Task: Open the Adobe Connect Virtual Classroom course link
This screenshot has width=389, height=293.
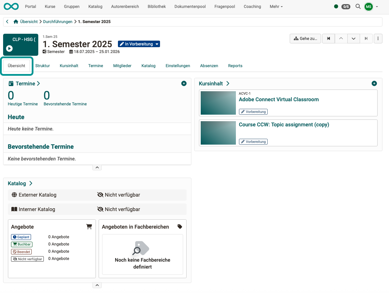Action: 279,99
